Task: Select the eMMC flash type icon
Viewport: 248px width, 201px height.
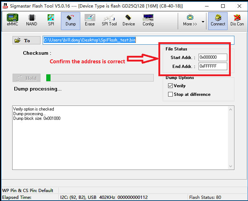Action: tap(13, 20)
